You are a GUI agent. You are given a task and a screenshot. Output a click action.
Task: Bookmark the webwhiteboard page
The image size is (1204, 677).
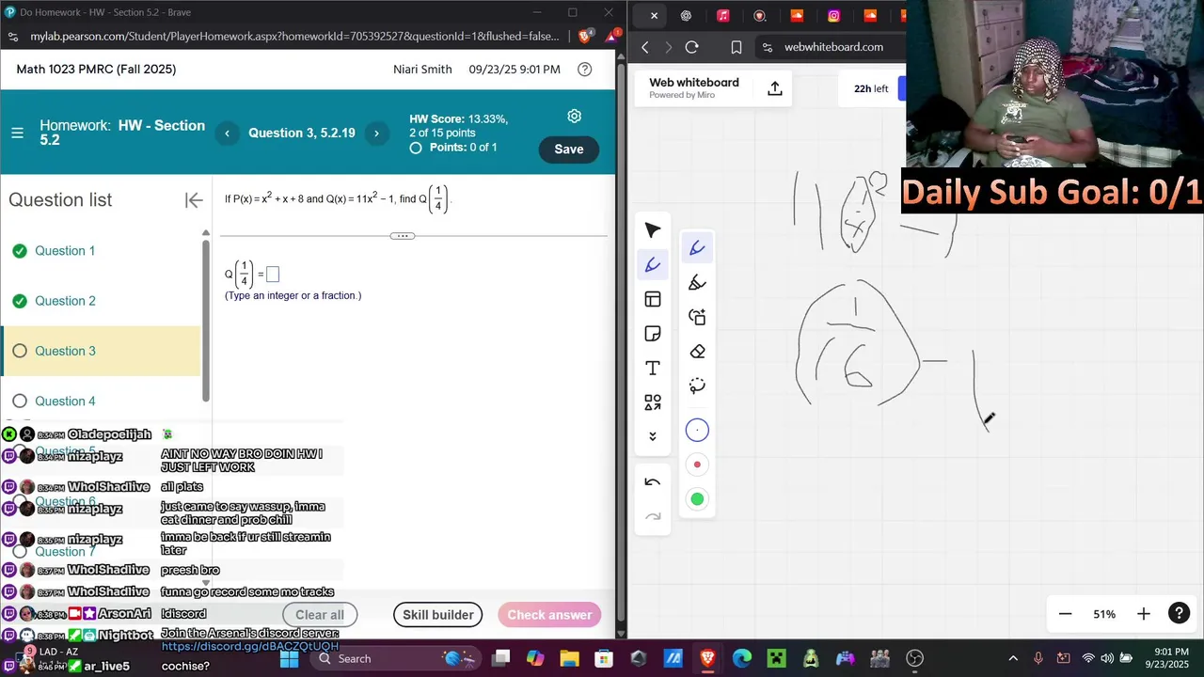tap(737, 47)
